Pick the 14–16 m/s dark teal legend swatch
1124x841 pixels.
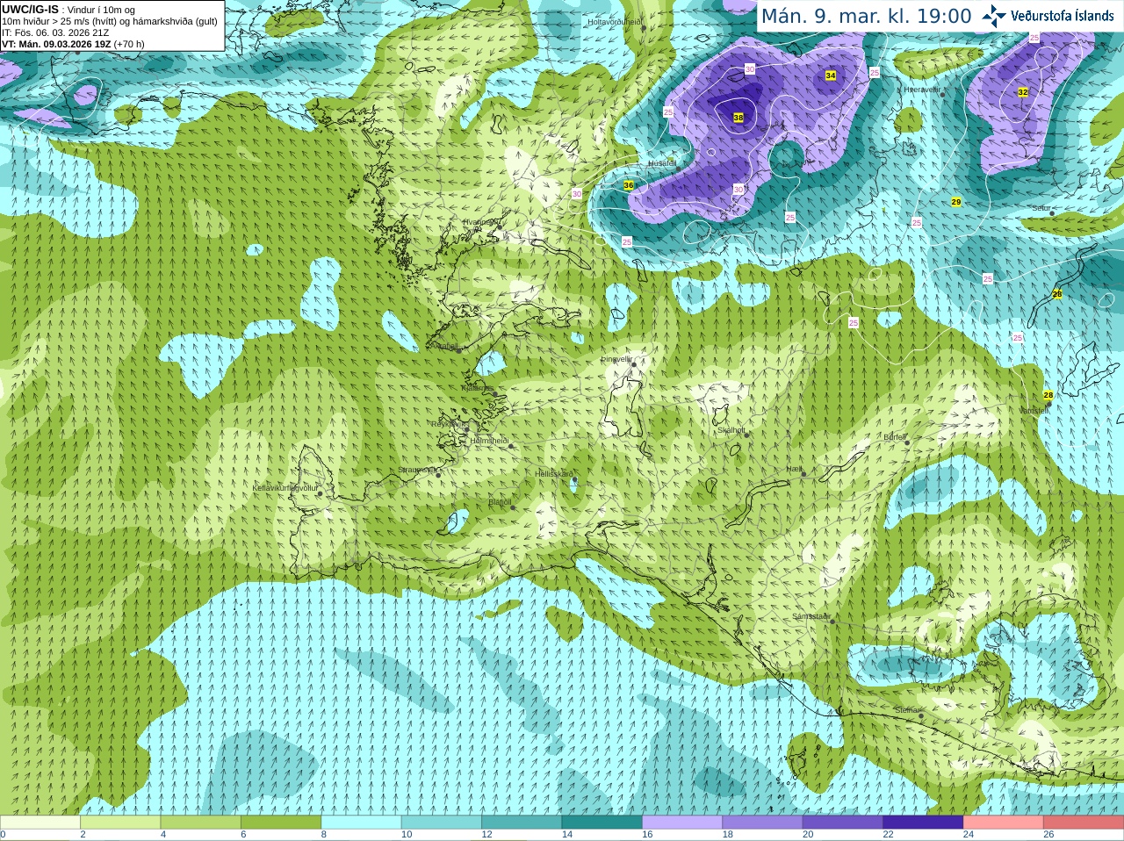602,823
